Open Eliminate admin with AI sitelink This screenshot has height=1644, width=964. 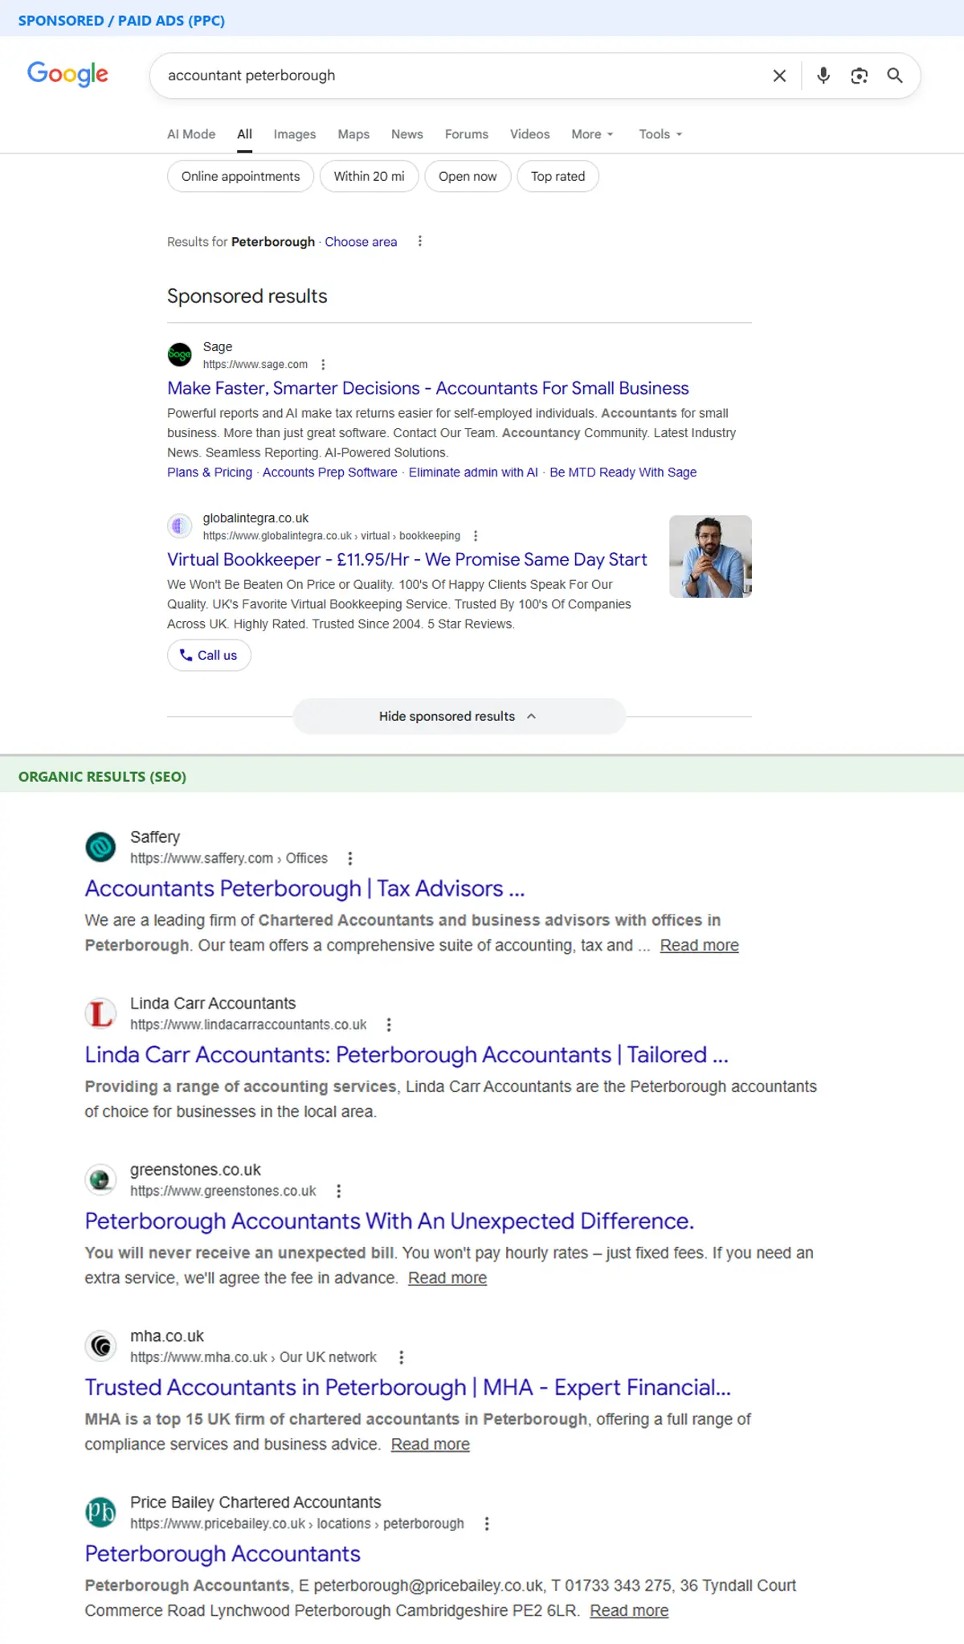click(473, 472)
